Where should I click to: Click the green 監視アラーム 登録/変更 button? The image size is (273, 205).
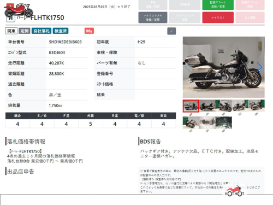coord(218,4)
